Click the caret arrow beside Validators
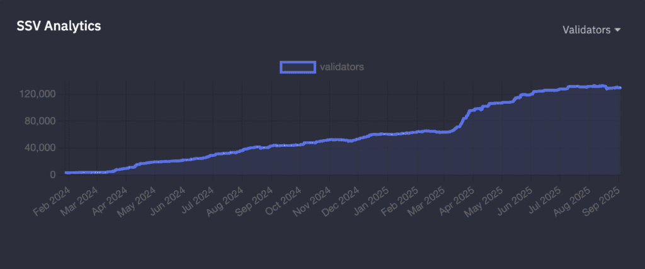This screenshot has height=269, width=645. pos(617,30)
